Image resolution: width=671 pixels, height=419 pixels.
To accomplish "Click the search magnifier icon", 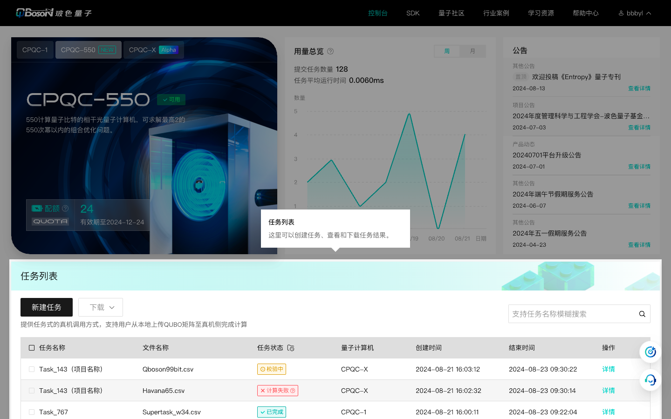I will point(642,314).
